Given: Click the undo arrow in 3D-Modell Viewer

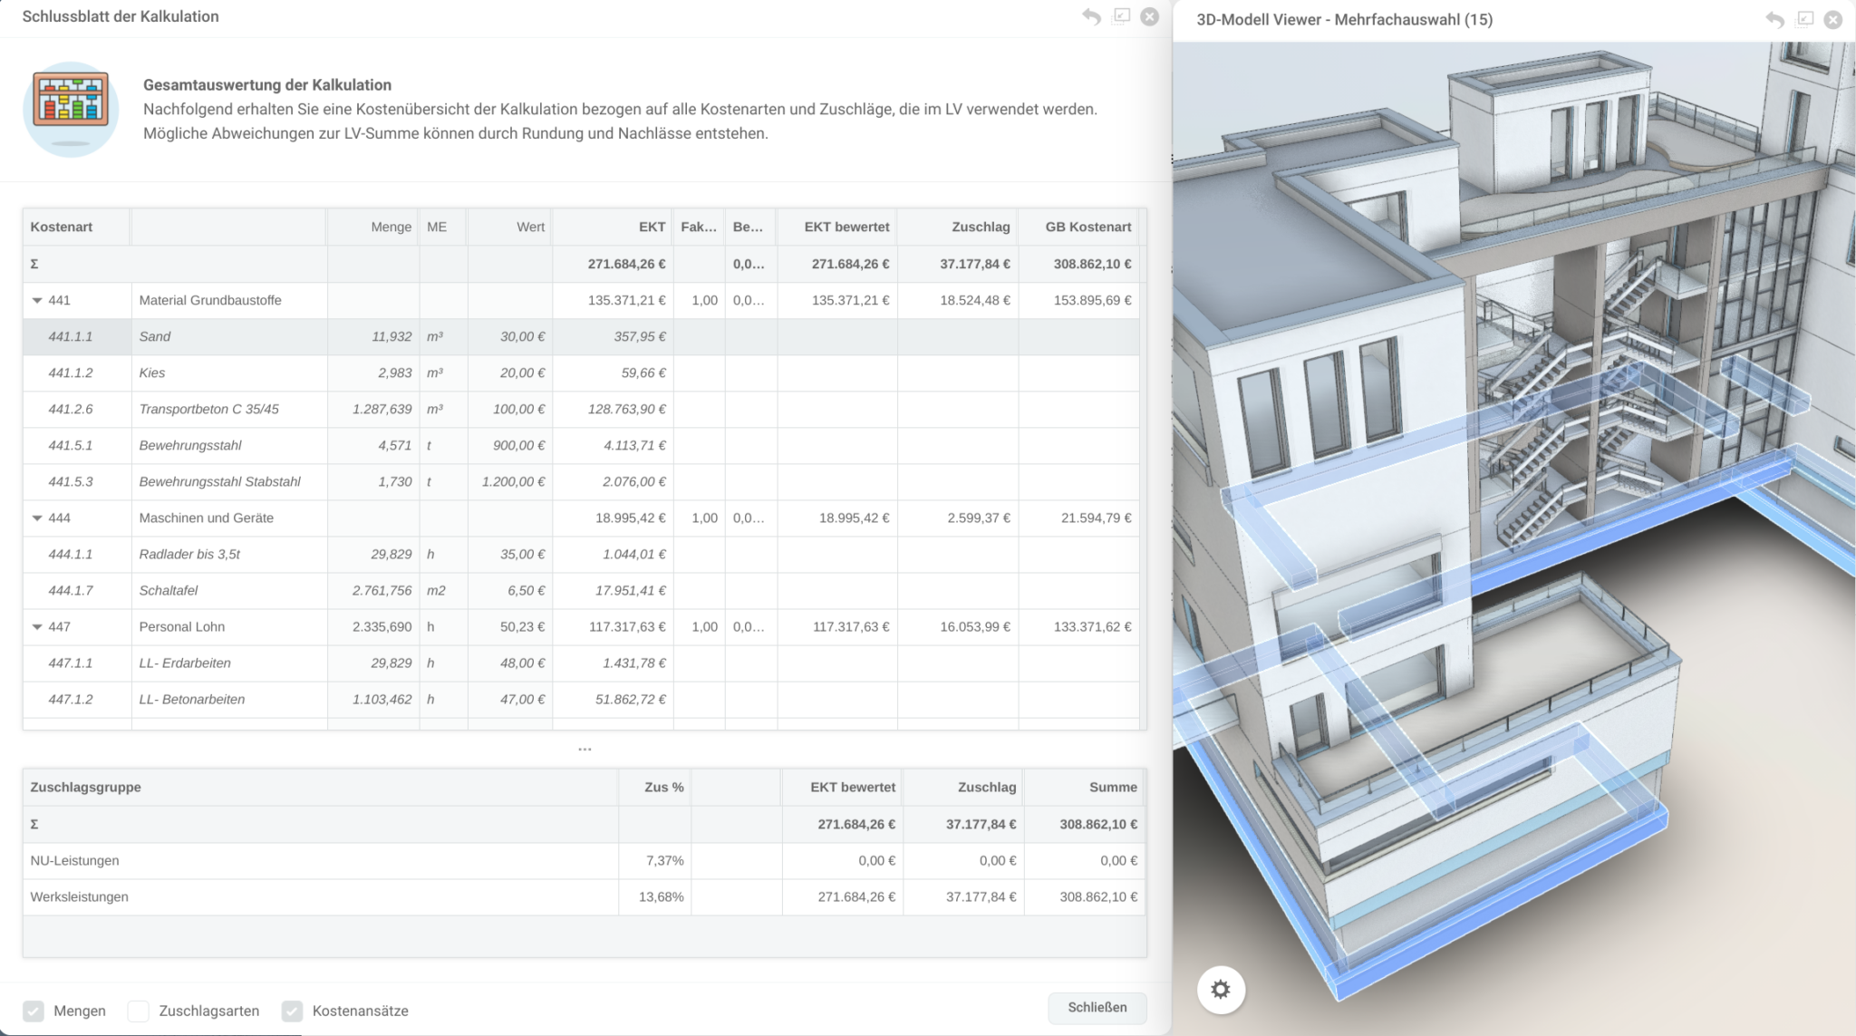Looking at the screenshot, I should 1774,19.
